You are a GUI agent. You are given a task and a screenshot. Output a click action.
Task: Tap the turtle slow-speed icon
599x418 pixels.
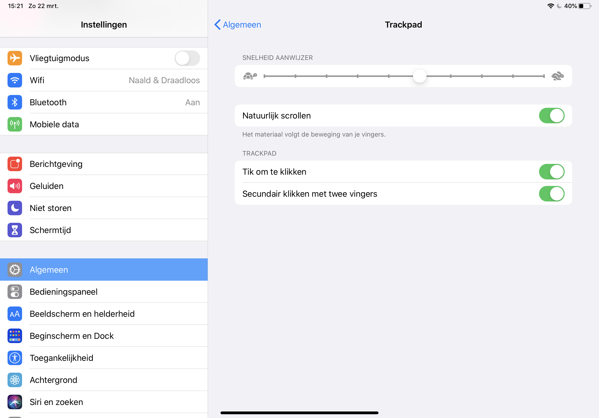click(x=250, y=76)
